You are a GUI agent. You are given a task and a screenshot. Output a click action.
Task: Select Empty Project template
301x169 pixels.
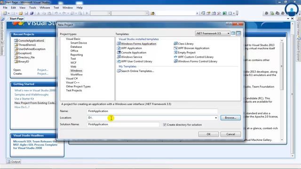pyautogui.click(x=185, y=53)
